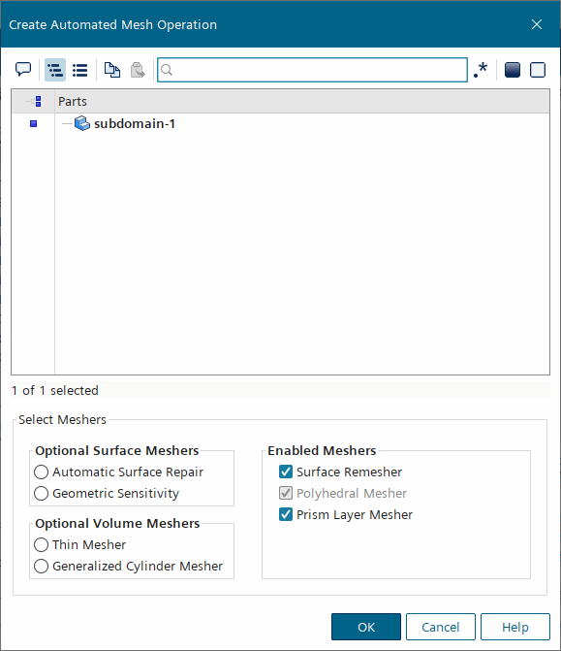This screenshot has height=651, width=561.
Task: Click the select all filled-square icon
Action: (x=513, y=70)
